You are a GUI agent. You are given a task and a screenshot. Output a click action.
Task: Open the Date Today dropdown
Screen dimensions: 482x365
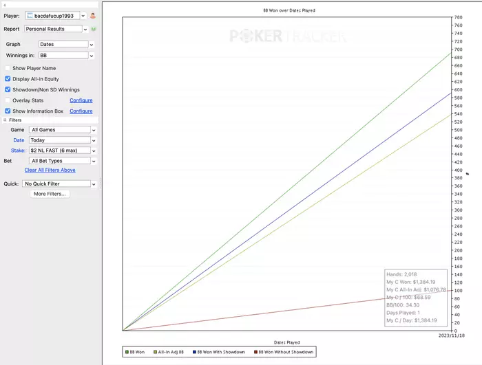94,141
